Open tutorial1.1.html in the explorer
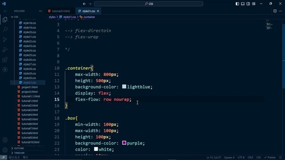The width and height of the screenshot is (285, 160). point(31,96)
